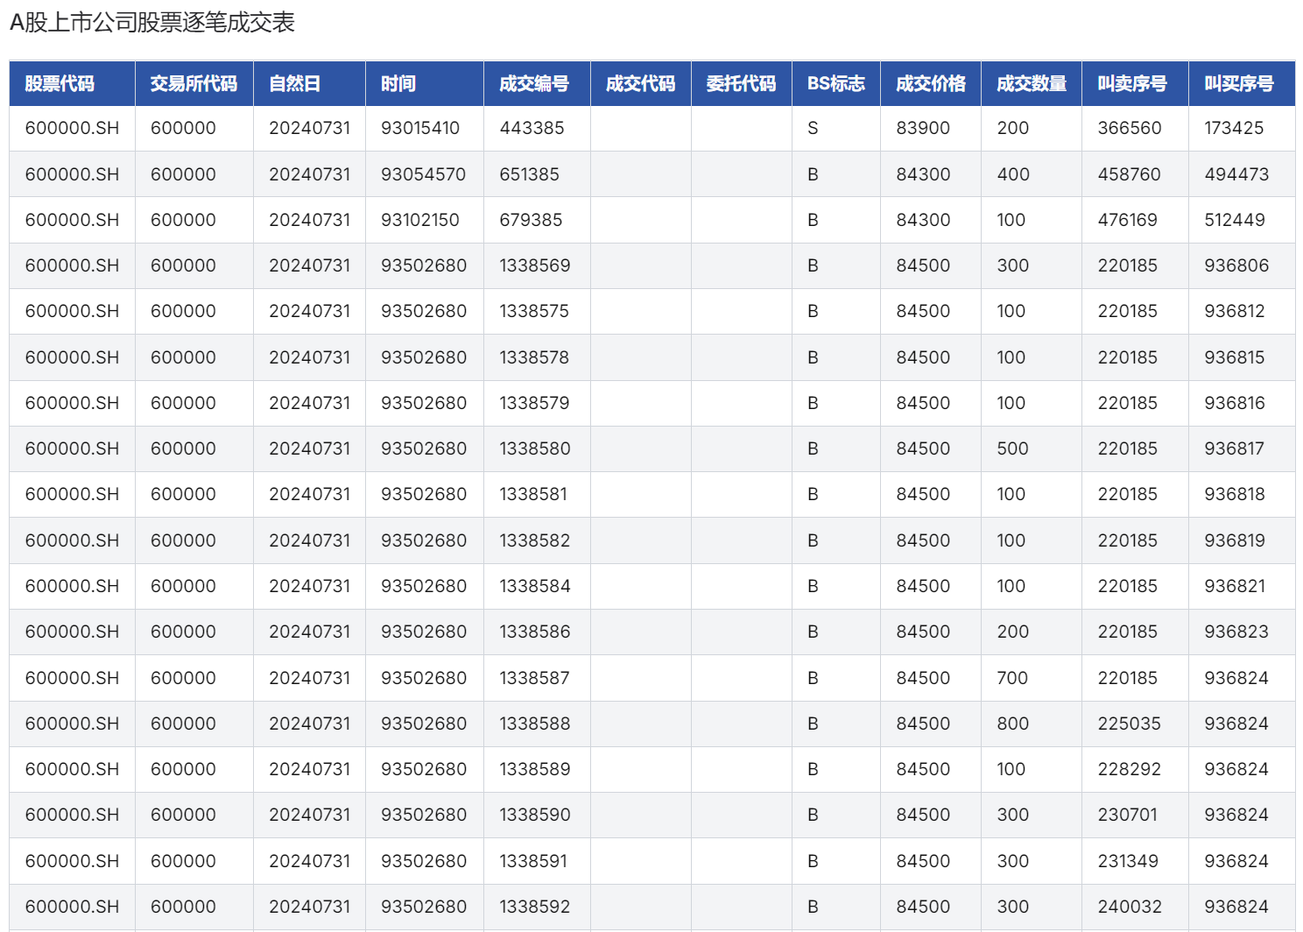Click buy order number 936817

point(1235,448)
